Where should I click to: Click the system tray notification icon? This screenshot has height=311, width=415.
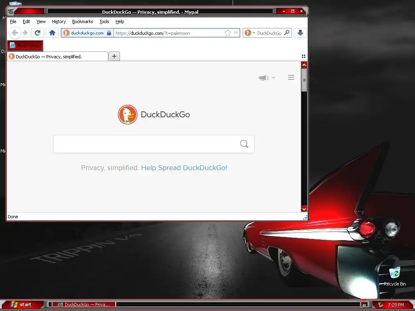tap(381, 305)
